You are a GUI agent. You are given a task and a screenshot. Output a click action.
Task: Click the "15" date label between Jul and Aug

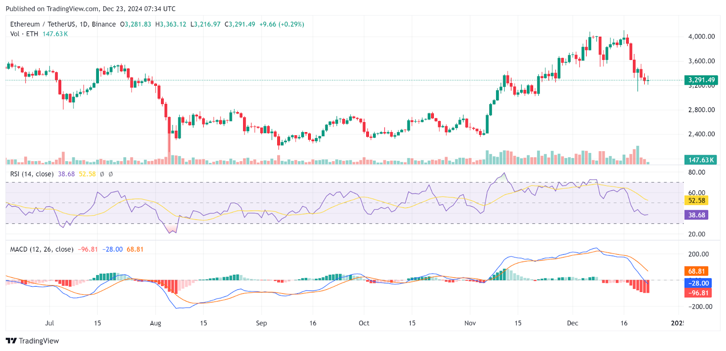pos(98,323)
